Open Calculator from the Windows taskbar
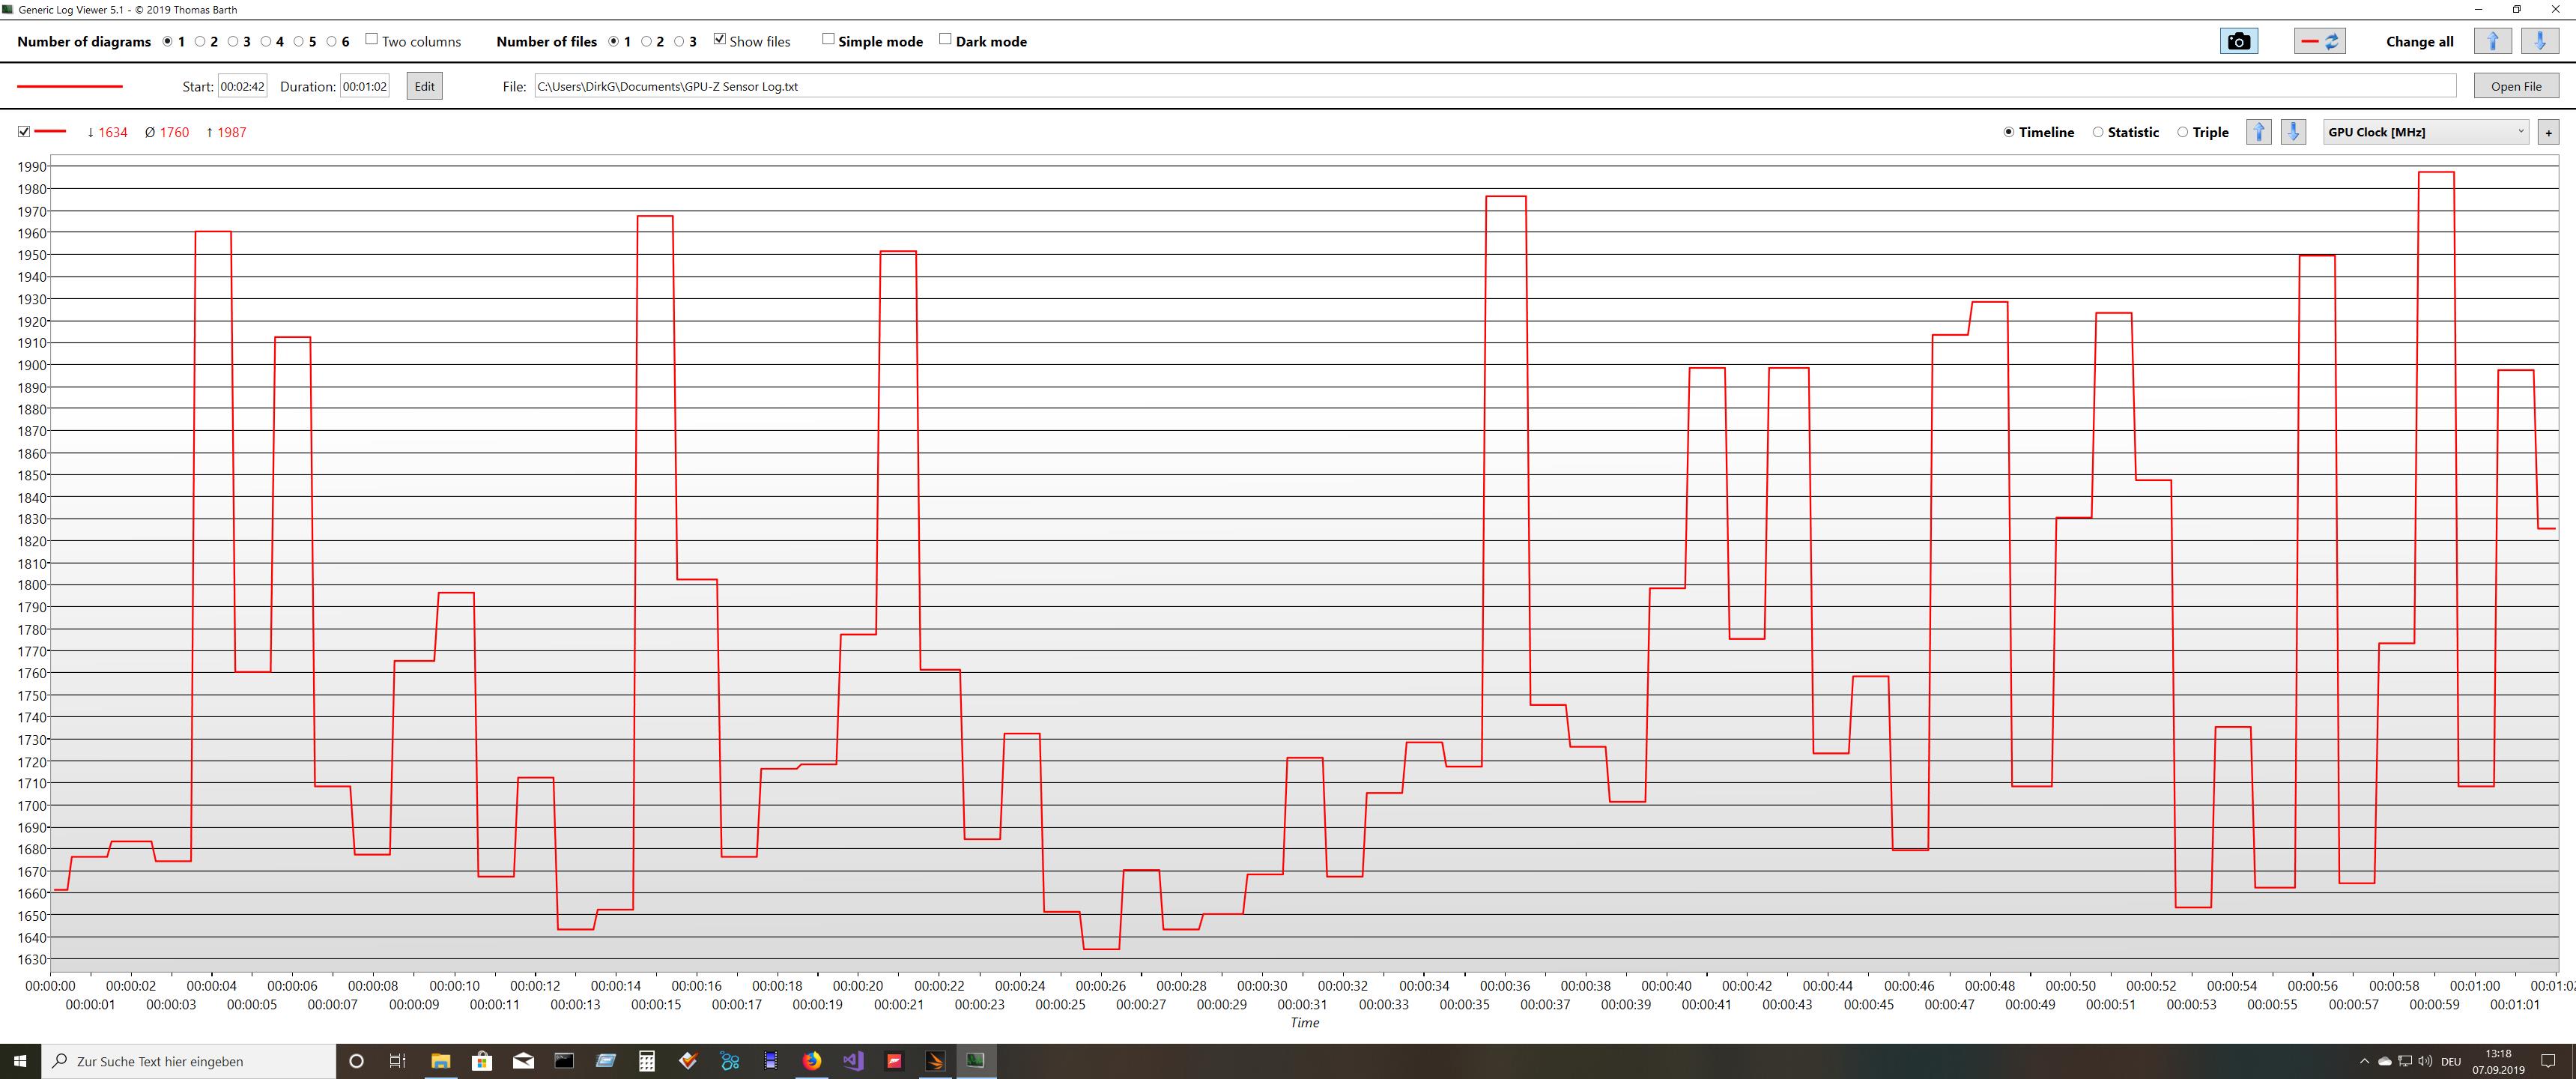This screenshot has height=1079, width=2576. click(x=647, y=1061)
